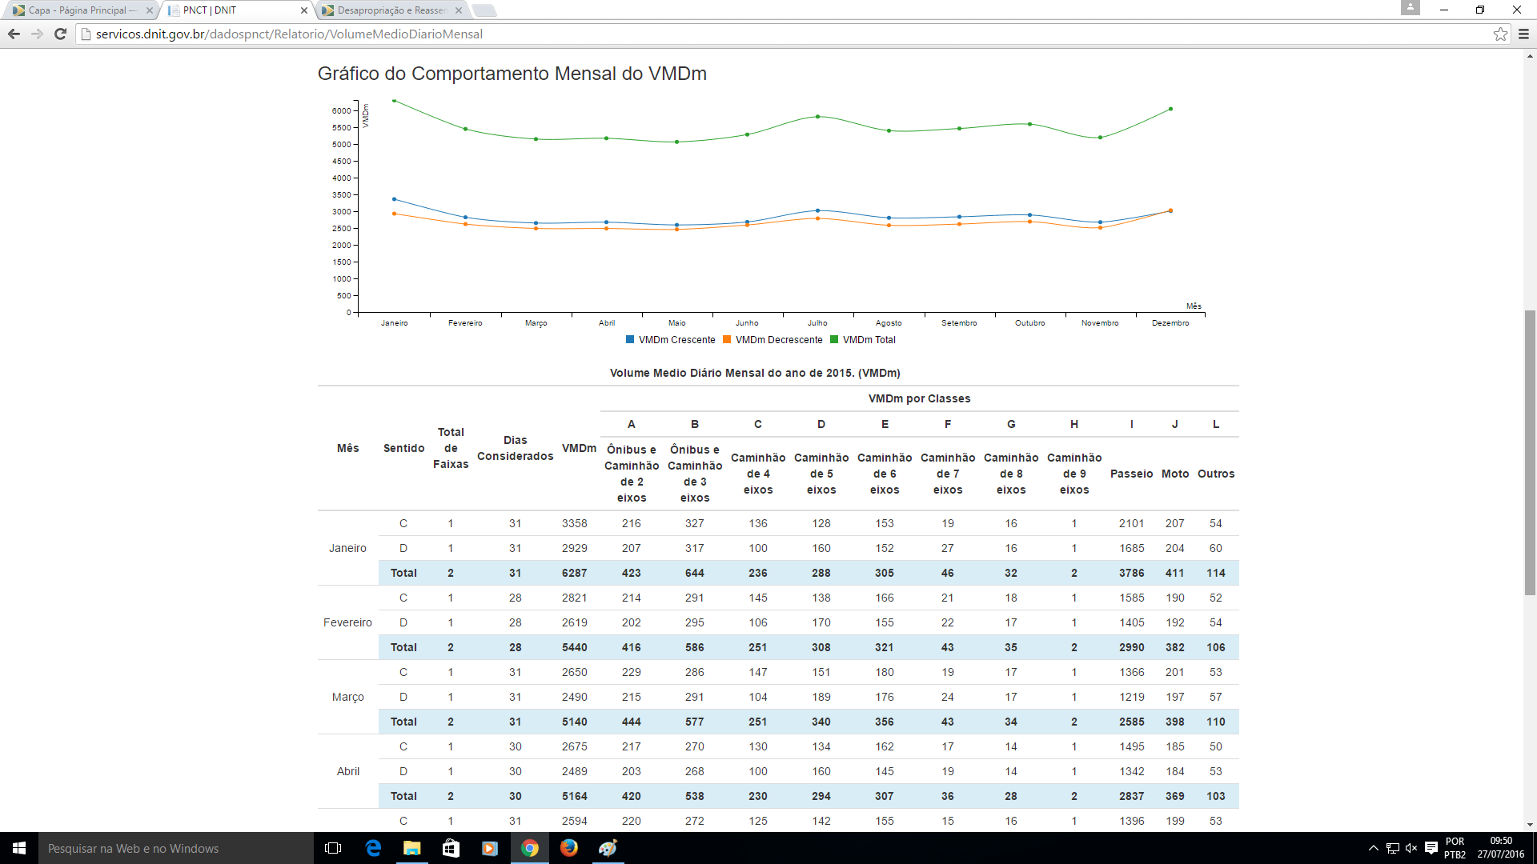Open a new tab button
Screen dimensions: 1537x864
pos(484,10)
